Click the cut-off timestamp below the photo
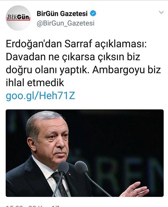 tap(33, 206)
